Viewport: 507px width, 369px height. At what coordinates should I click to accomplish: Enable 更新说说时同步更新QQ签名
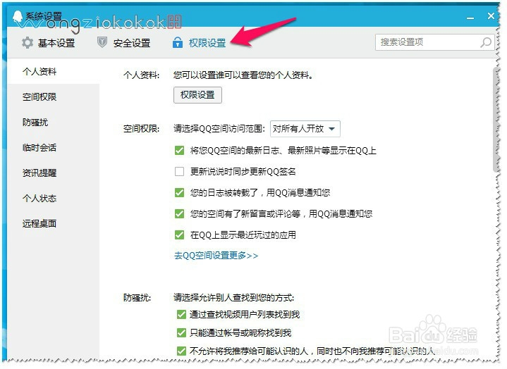point(179,171)
